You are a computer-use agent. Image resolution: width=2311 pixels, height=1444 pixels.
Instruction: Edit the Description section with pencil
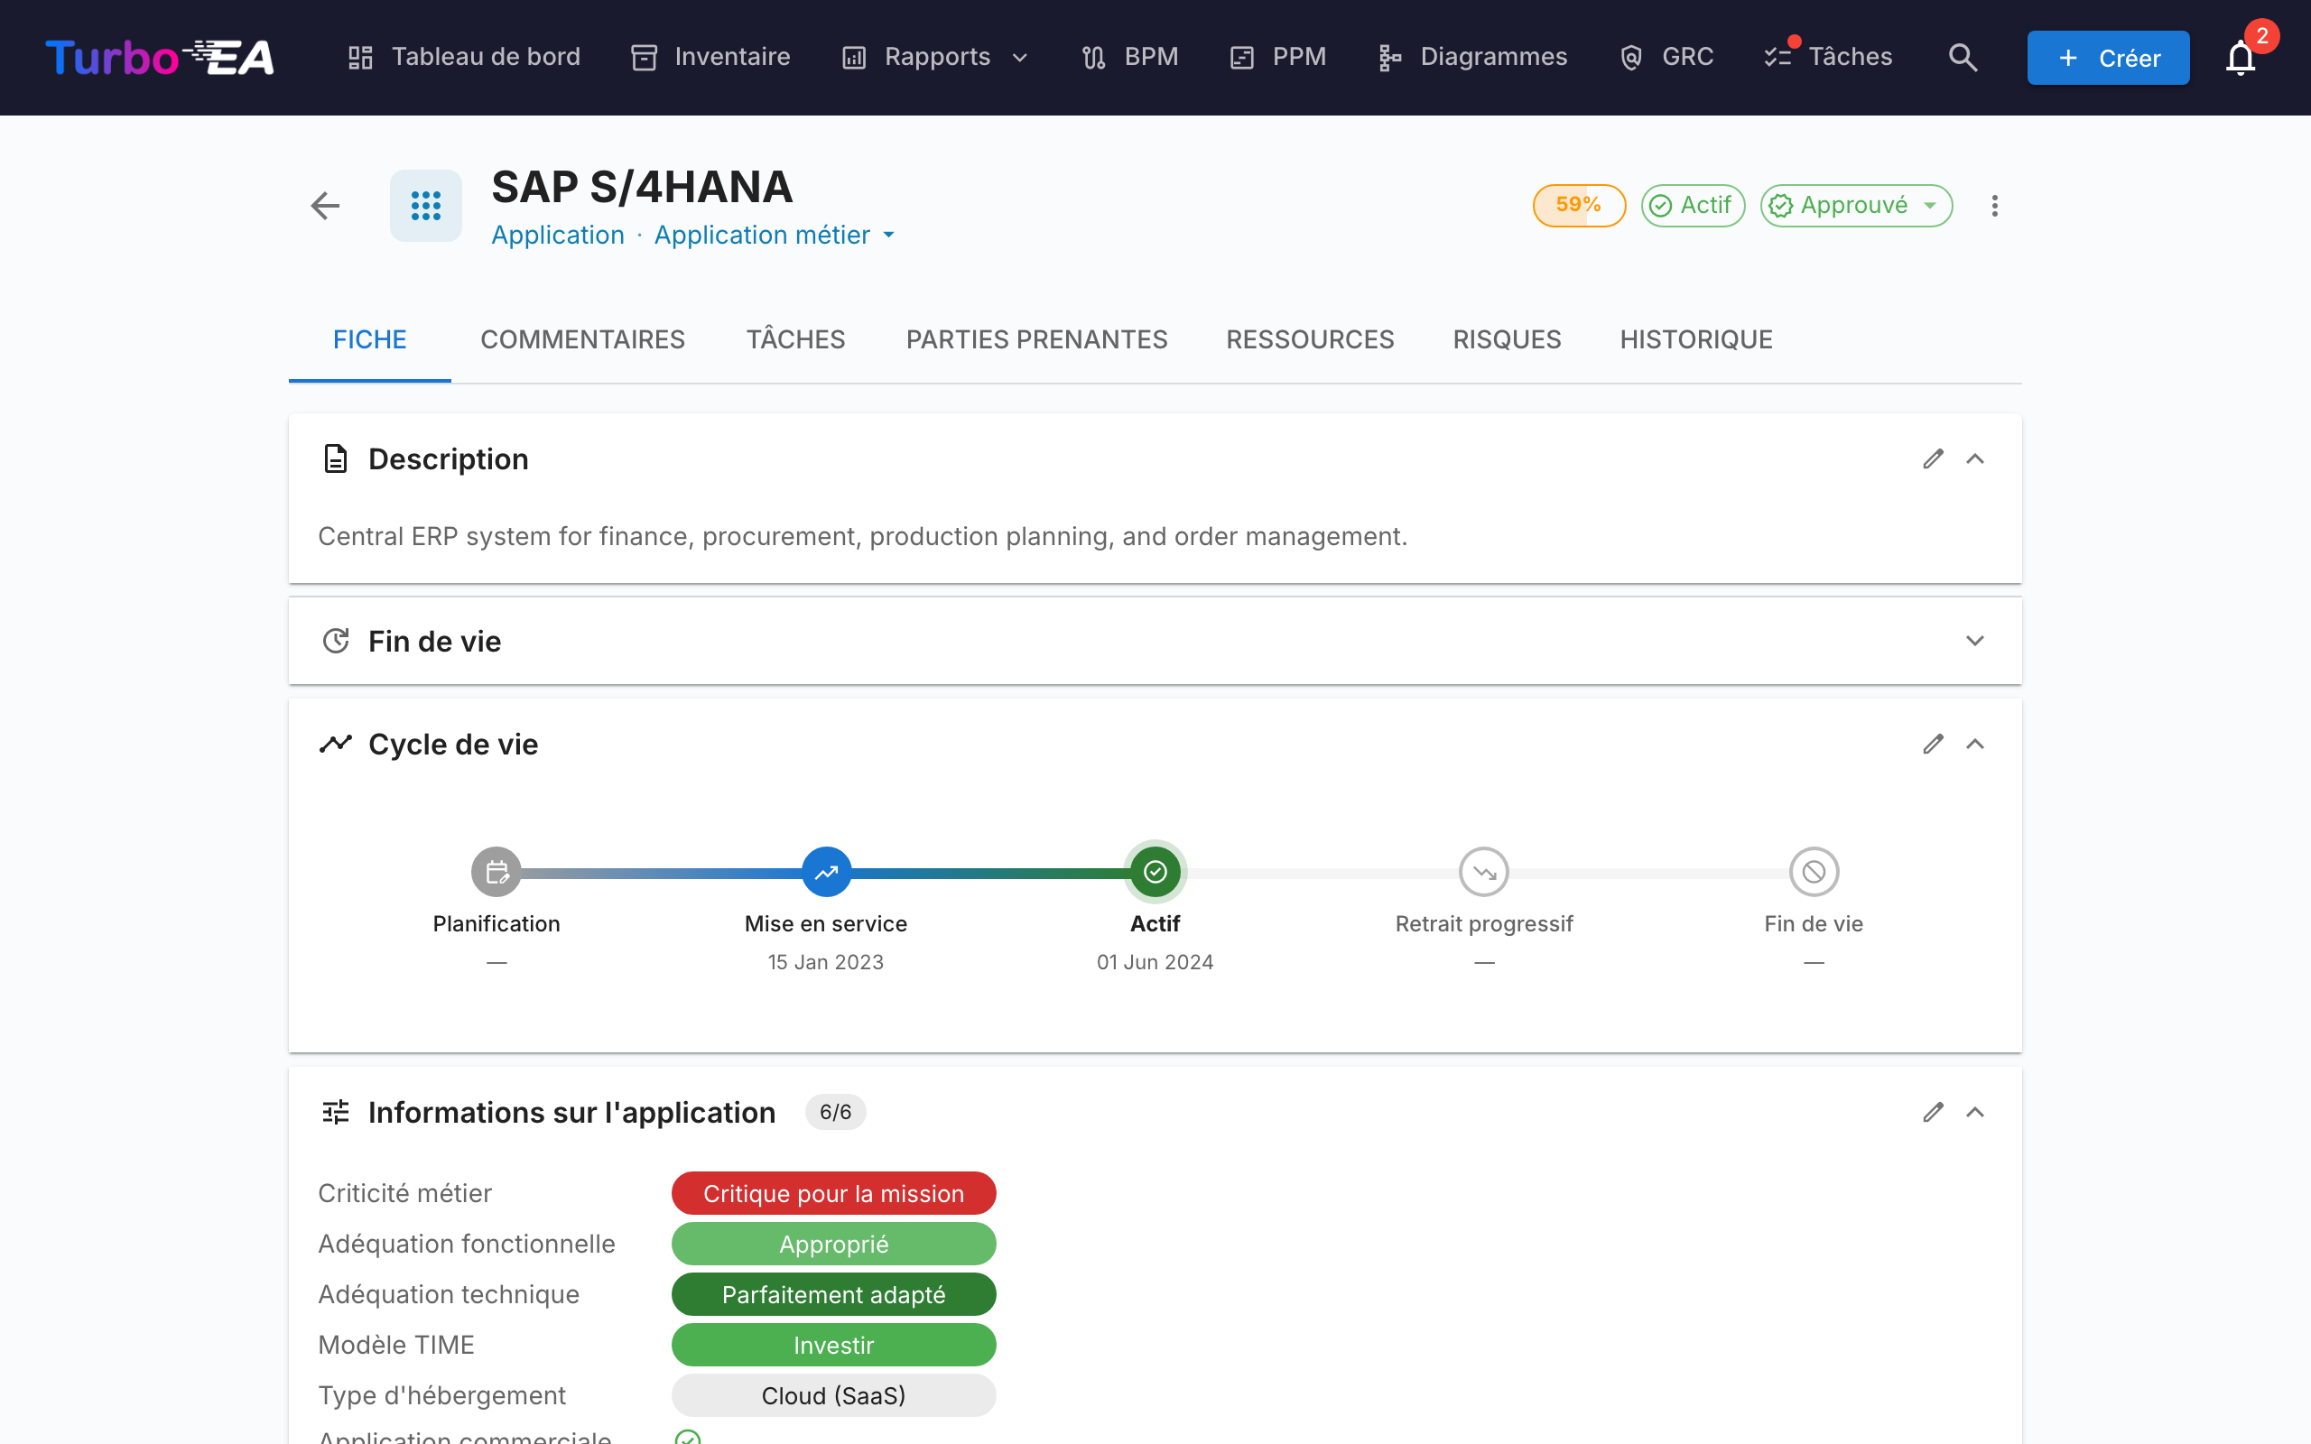pos(1933,459)
